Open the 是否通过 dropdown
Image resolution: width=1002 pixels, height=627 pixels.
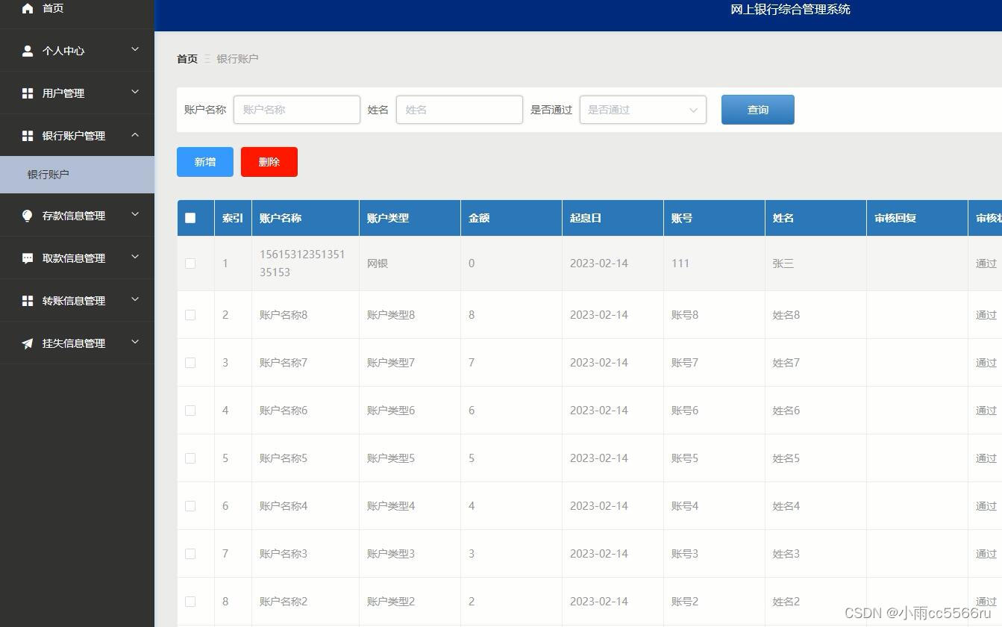[x=643, y=110]
